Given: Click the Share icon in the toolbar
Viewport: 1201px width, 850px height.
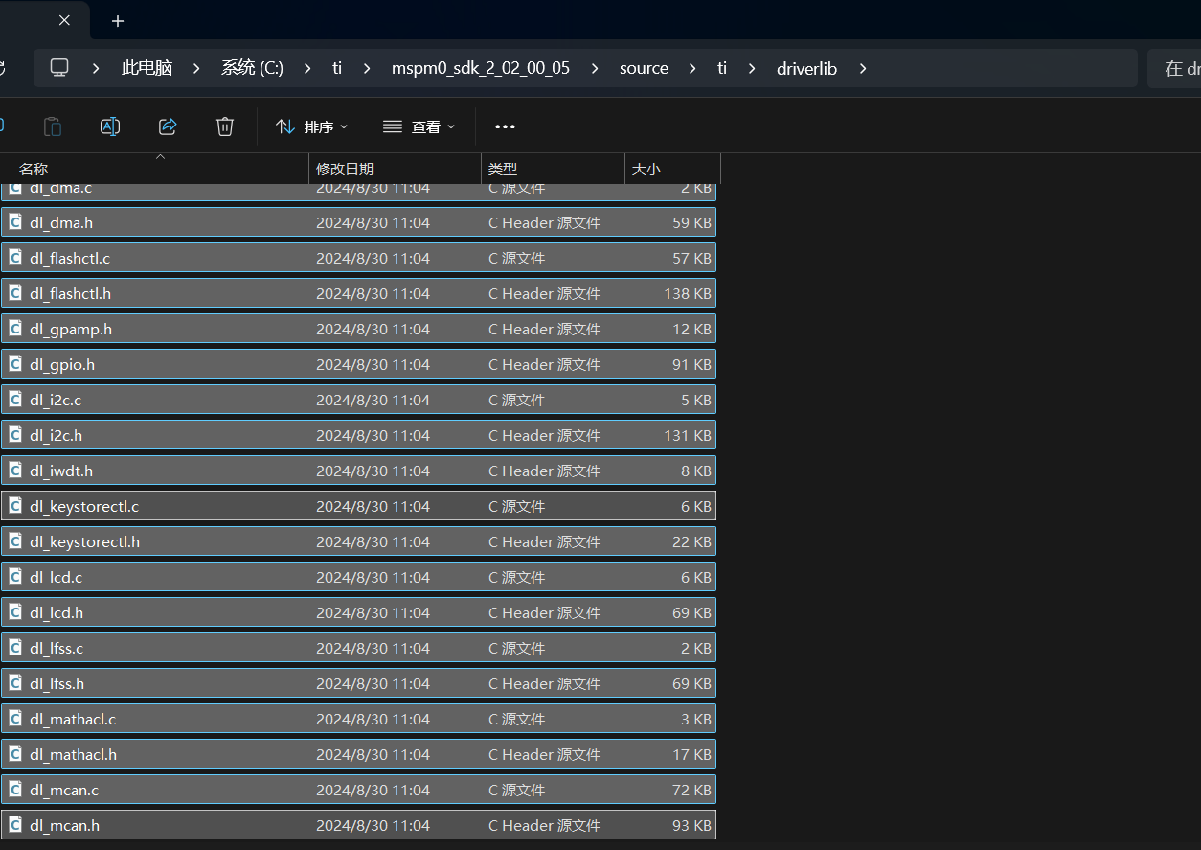Looking at the screenshot, I should tap(168, 126).
